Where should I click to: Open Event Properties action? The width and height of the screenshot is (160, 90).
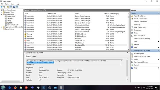pos(139,53)
